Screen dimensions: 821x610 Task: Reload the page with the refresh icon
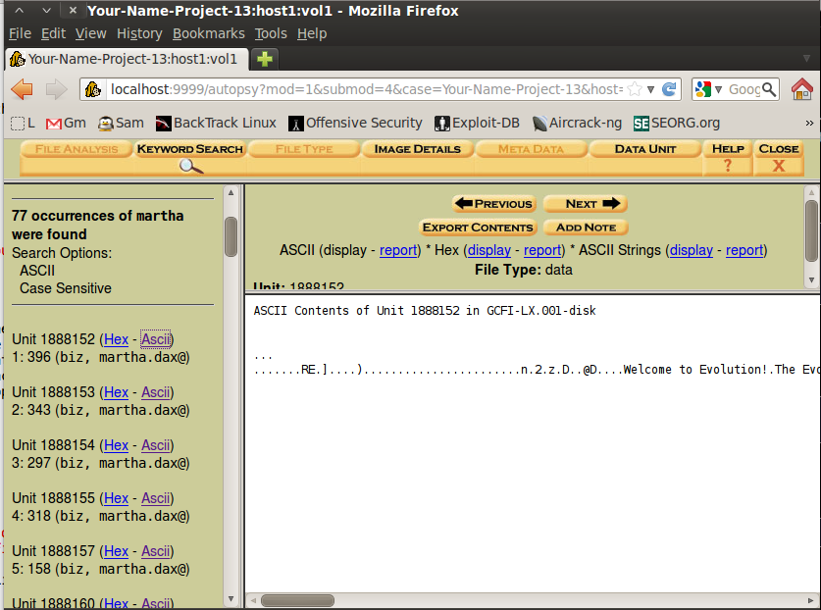click(x=669, y=89)
